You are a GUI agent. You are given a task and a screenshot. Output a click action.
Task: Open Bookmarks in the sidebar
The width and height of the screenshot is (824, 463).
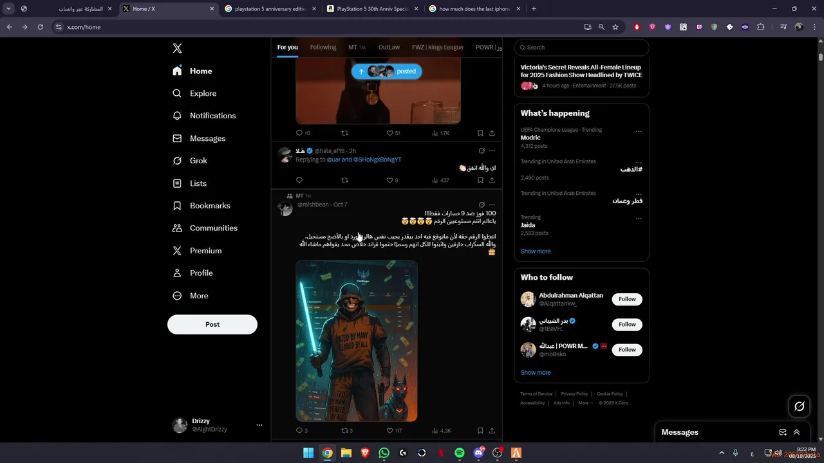click(x=201, y=206)
